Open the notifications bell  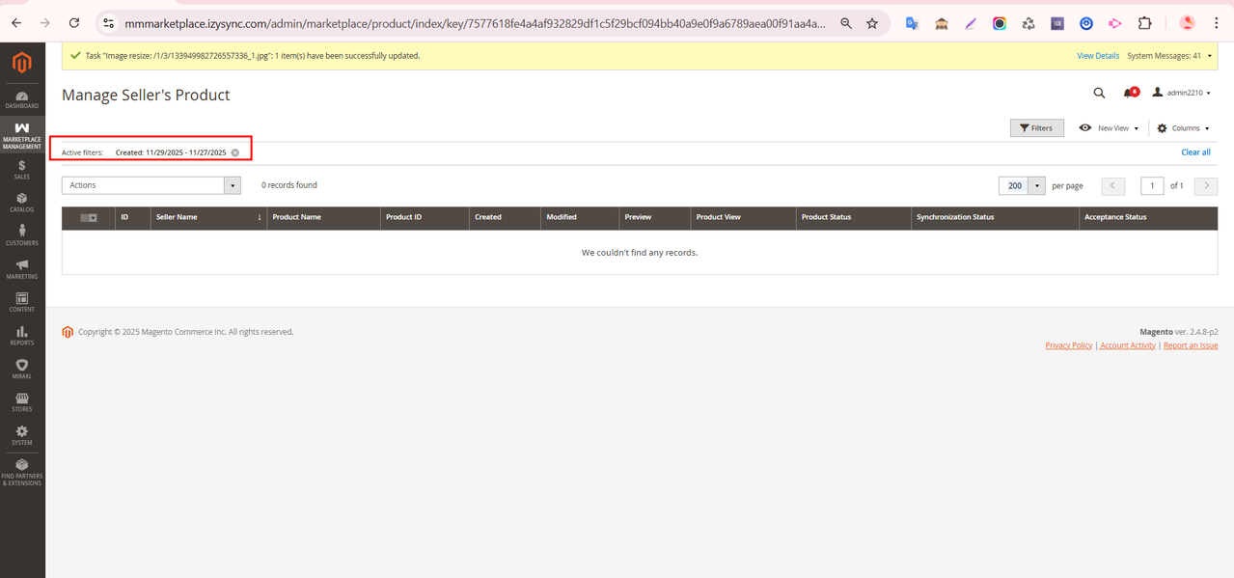coord(1129,94)
